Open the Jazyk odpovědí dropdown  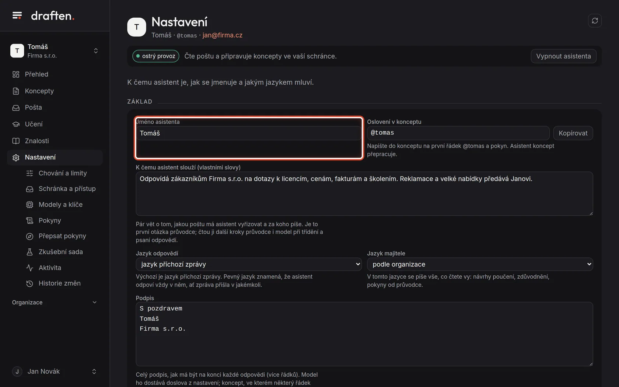(x=249, y=264)
